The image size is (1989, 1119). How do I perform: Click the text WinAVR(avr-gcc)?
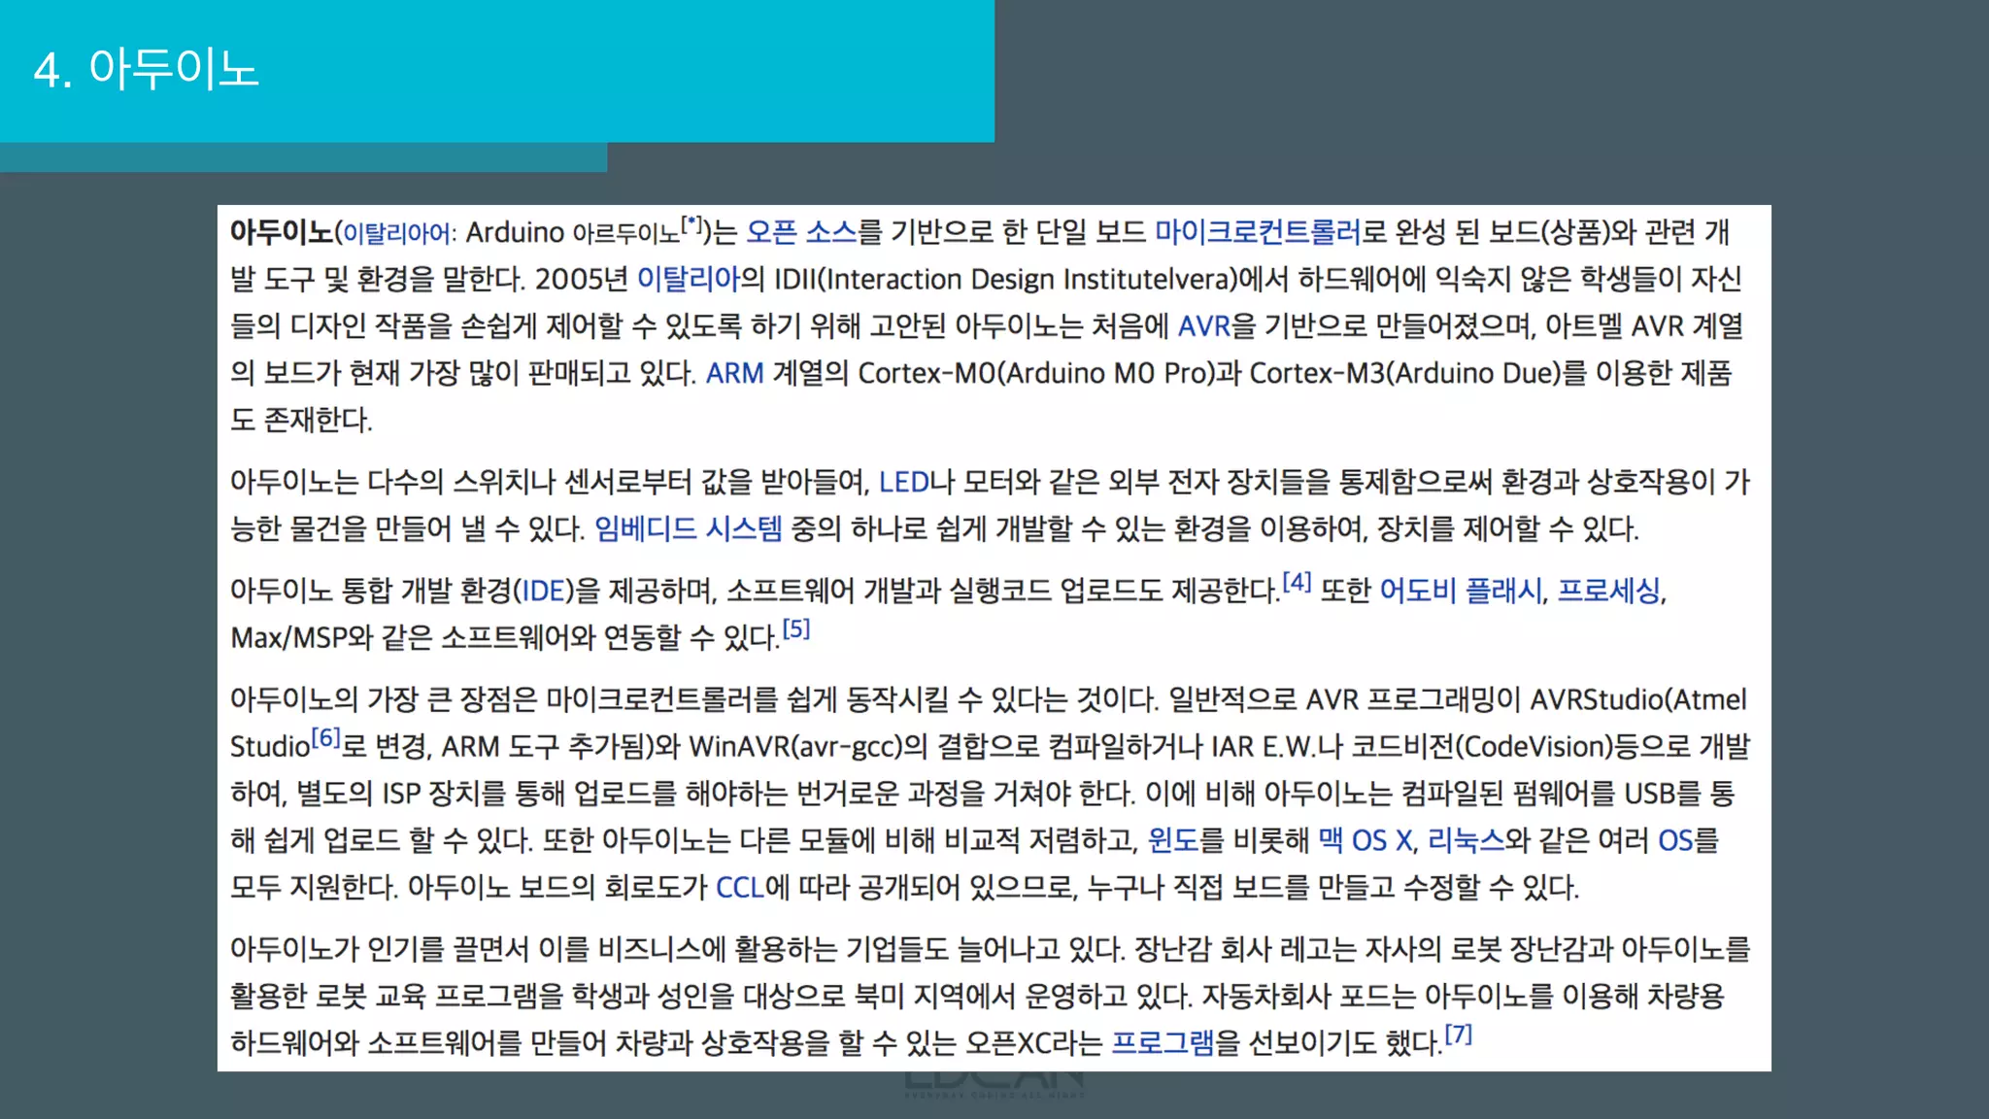[796, 747]
